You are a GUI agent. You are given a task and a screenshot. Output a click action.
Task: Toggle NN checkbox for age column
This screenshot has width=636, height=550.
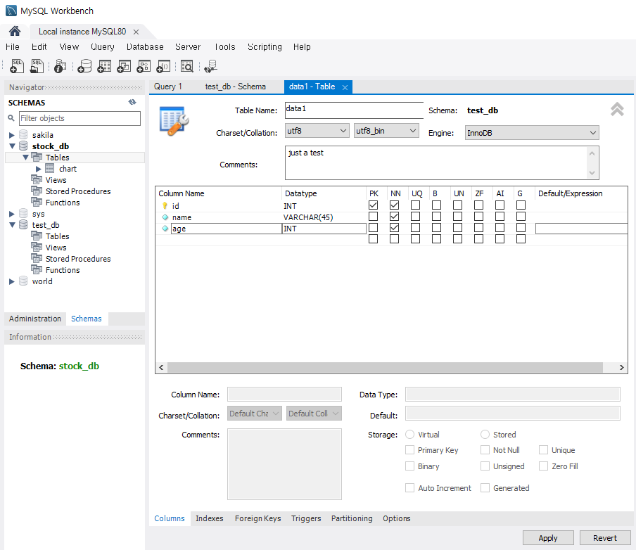pos(394,228)
